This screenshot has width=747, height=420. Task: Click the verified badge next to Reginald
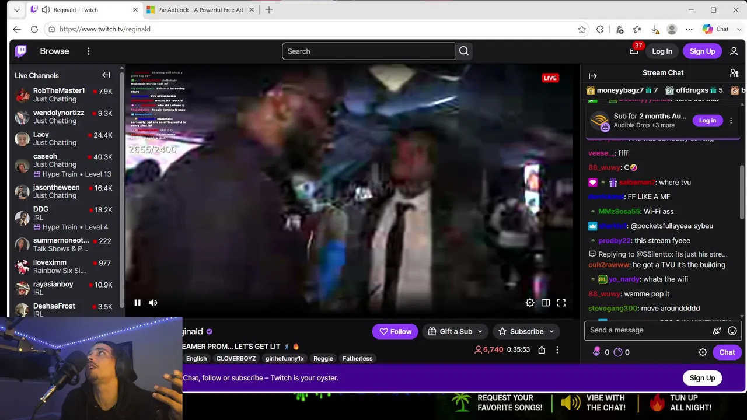coord(210,331)
